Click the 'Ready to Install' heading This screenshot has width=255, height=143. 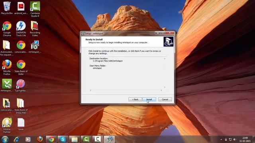pos(94,39)
